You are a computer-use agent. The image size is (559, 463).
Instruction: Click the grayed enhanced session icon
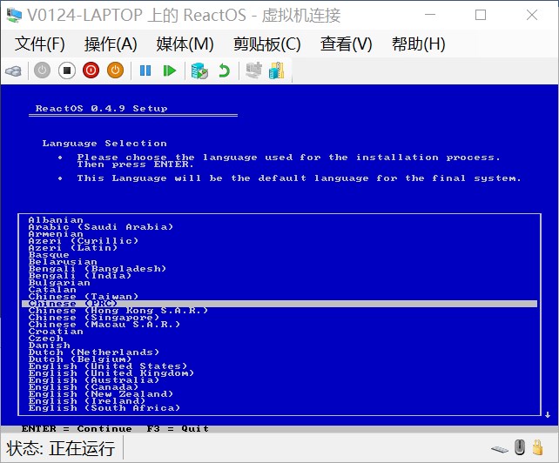tap(253, 70)
